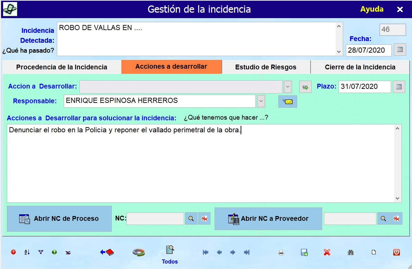Save the record with the disk icon

pyautogui.click(x=304, y=252)
